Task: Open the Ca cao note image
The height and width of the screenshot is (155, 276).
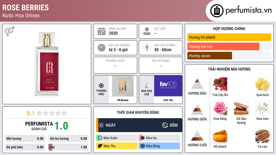Action: [263, 136]
